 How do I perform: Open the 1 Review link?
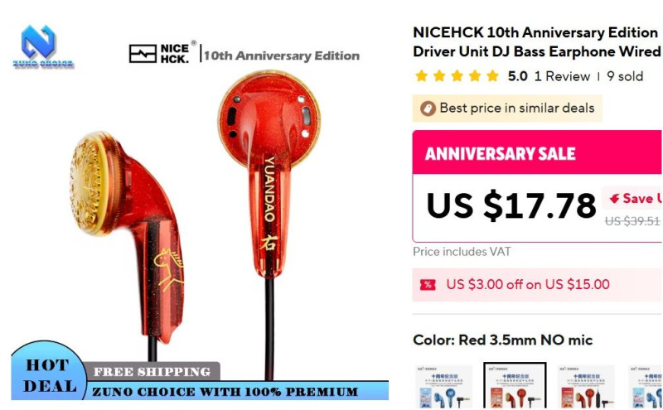coord(562,76)
